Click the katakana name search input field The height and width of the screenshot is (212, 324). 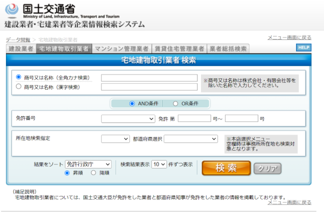(x=149, y=78)
